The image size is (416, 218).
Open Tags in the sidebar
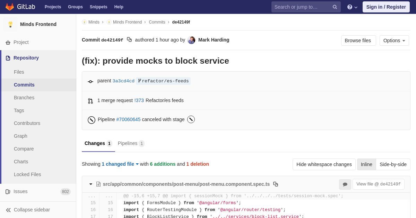(19, 110)
